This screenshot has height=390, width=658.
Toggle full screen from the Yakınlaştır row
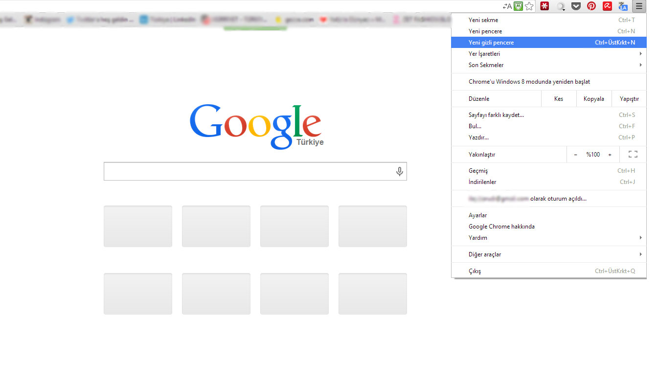point(633,155)
